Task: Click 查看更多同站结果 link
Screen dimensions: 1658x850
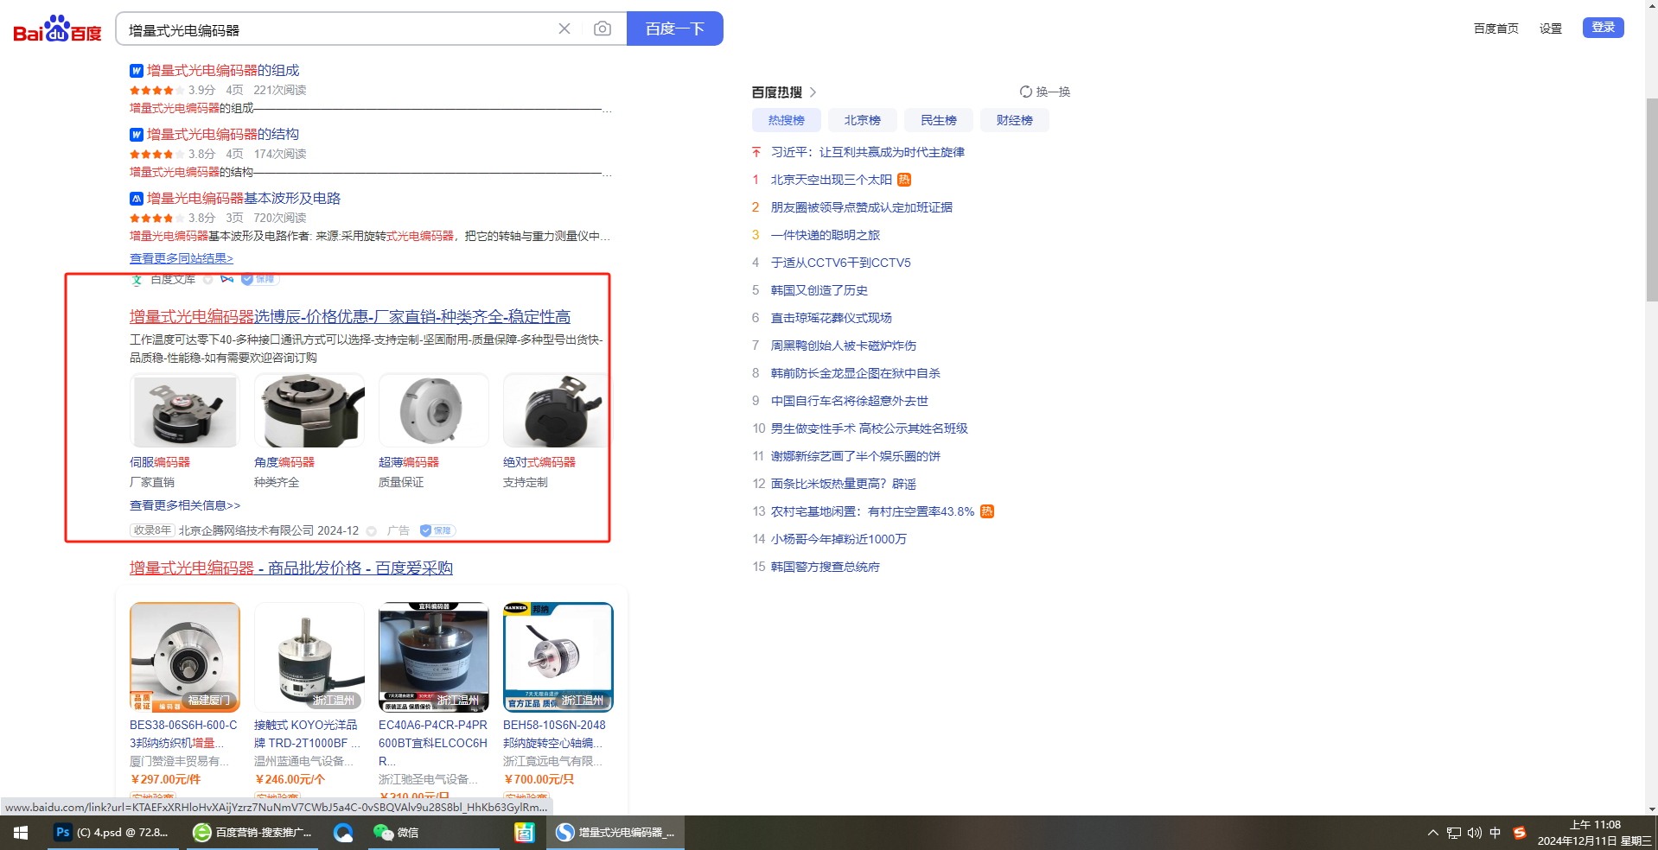Action: pyautogui.click(x=182, y=258)
